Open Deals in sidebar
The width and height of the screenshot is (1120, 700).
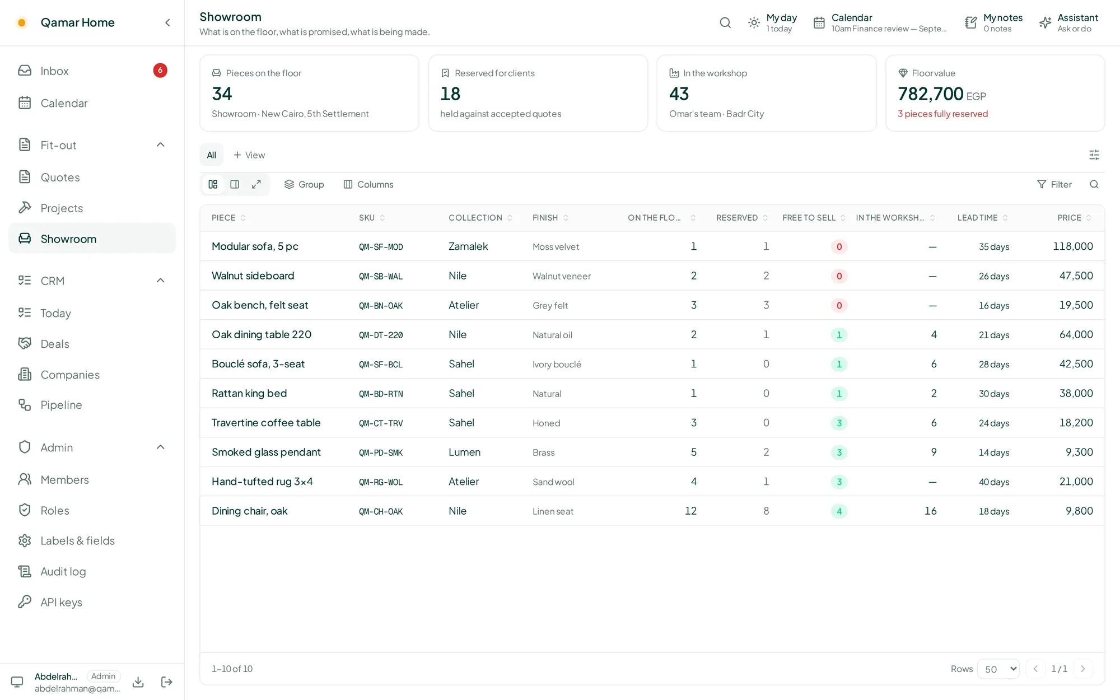(x=92, y=343)
